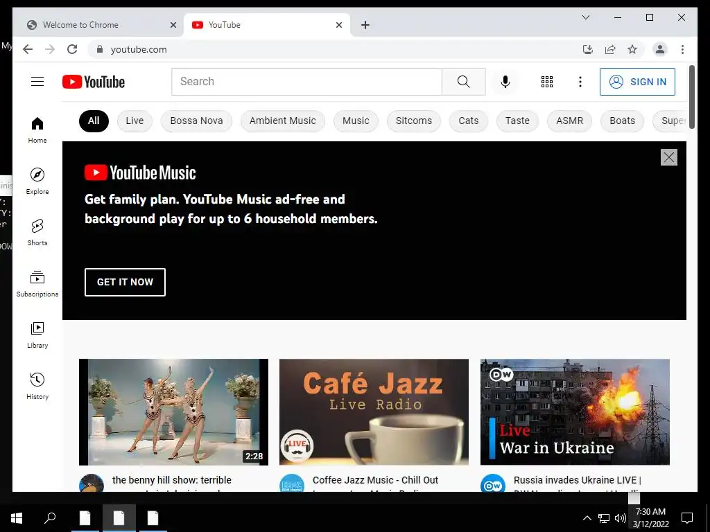Open Explore in sidebar

coord(37,181)
